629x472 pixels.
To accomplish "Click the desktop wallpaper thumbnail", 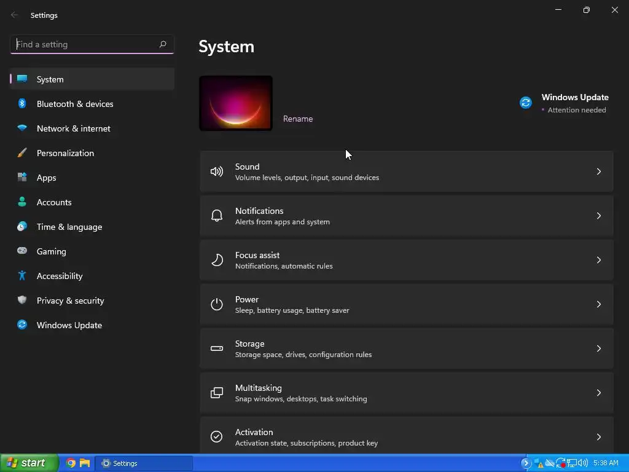I will click(236, 103).
